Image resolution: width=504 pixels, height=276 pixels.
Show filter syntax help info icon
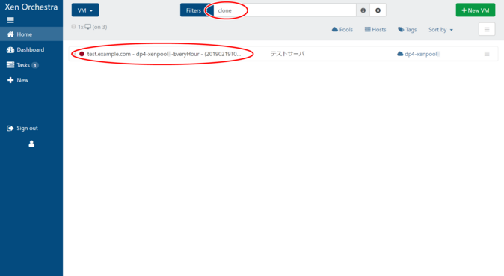pos(363,10)
